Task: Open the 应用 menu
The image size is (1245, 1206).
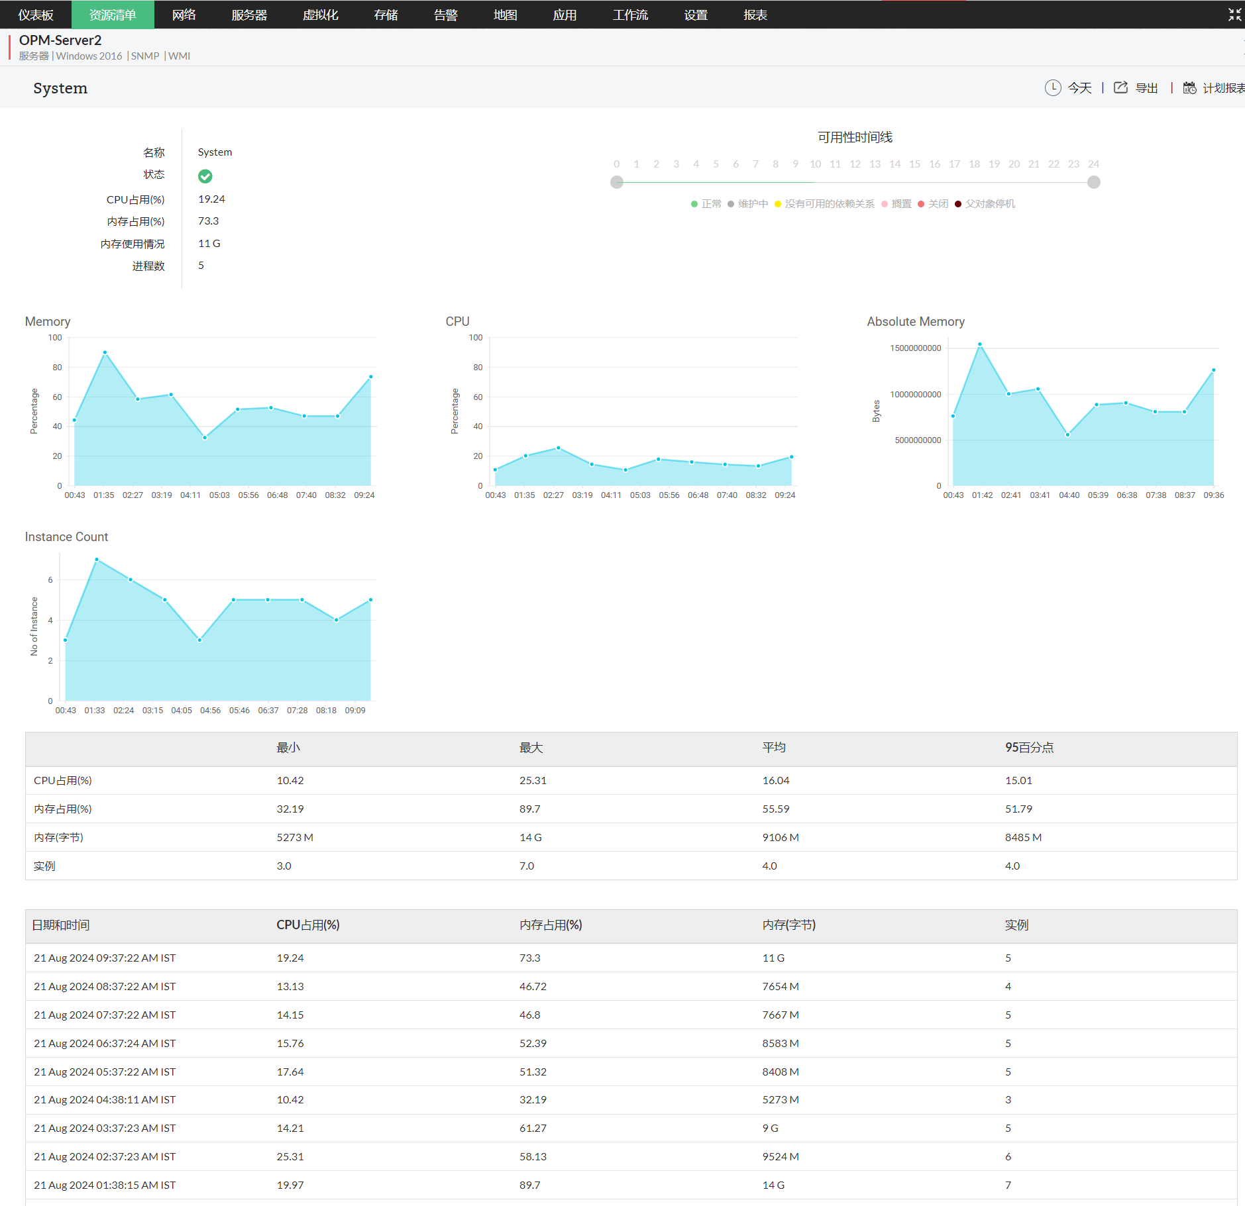Action: [x=565, y=15]
